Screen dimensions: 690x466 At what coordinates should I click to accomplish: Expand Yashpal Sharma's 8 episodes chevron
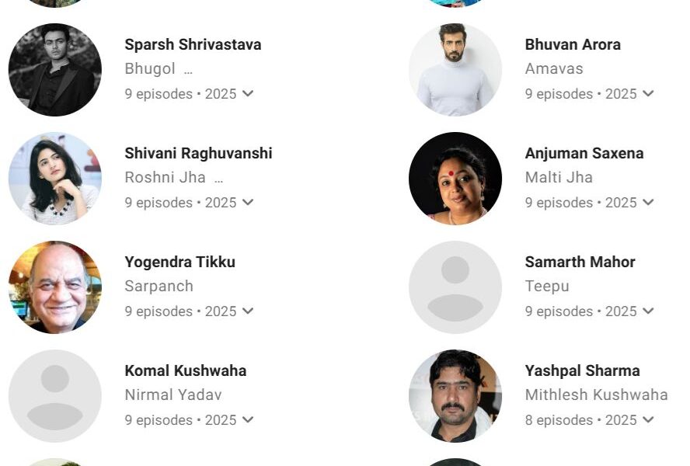(648, 420)
